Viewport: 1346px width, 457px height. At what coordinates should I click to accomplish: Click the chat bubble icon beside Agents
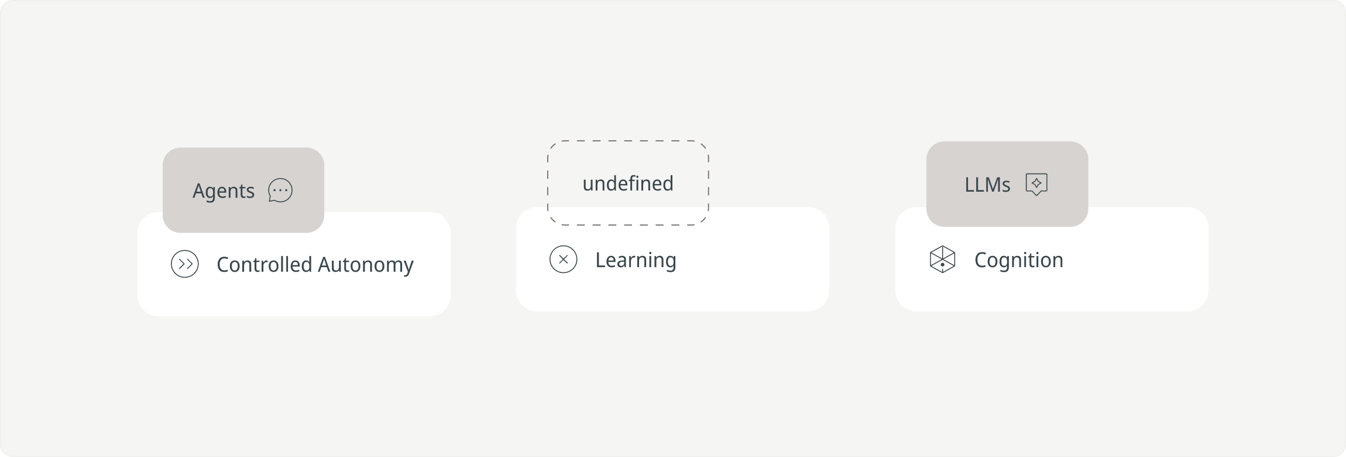(280, 191)
